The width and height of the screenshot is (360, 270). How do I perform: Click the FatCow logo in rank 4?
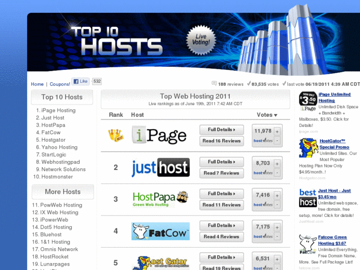[x=160, y=231]
